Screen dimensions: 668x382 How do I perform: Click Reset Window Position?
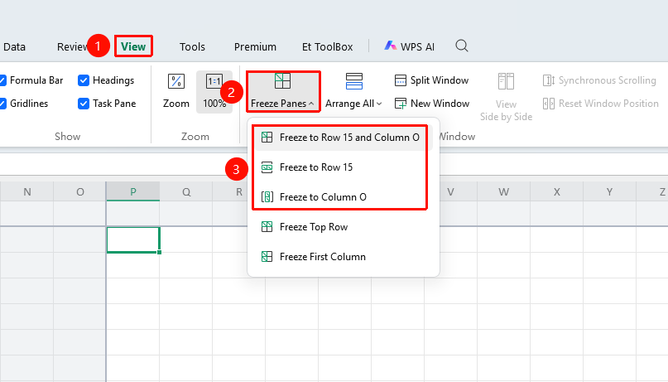tap(601, 104)
